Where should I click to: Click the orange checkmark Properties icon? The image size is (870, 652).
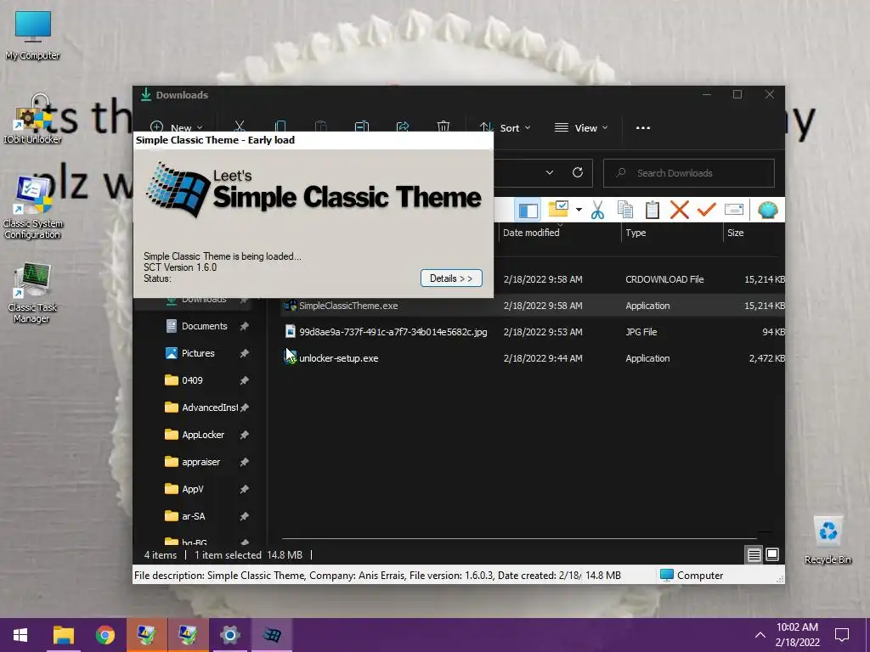click(x=706, y=211)
